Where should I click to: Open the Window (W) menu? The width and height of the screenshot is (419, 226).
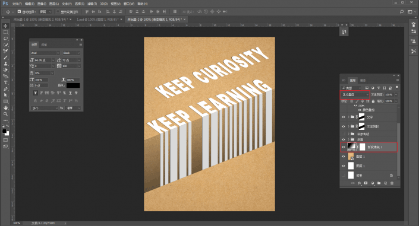(x=129, y=4)
